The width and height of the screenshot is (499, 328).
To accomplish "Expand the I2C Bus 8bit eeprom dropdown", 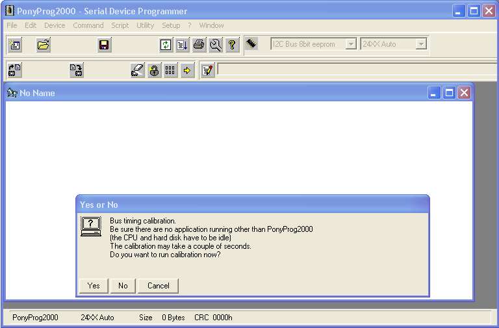I will coord(351,44).
